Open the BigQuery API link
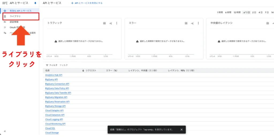Viewport: 274px width, 137px height. pyautogui.click(x=51, y=79)
